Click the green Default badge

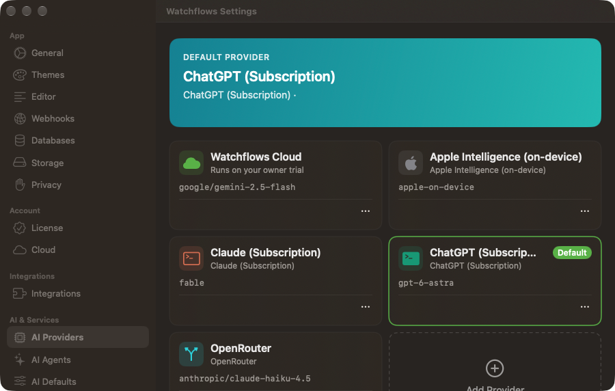pos(572,252)
